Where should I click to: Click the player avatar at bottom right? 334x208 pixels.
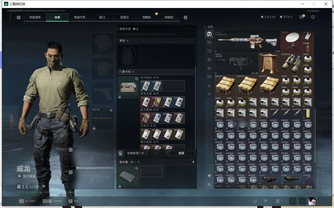[x=312, y=201]
